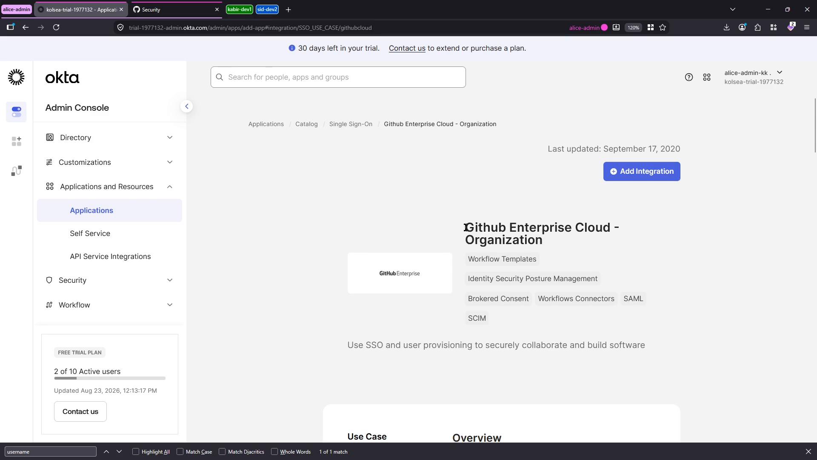The height and width of the screenshot is (460, 817).
Task: Enable the Highlight All checkbox
Action: 136,451
